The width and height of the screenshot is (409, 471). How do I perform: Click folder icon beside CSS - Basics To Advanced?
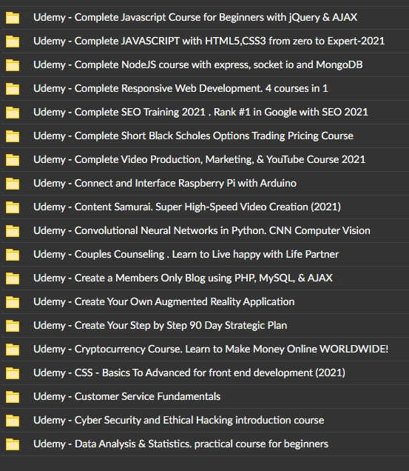[x=13, y=374]
